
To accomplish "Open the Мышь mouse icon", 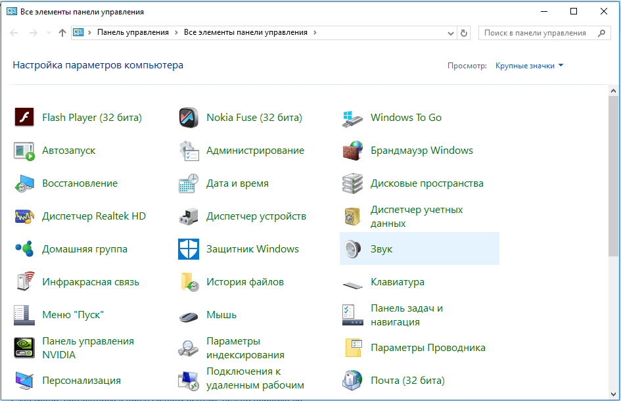I will [x=189, y=317].
